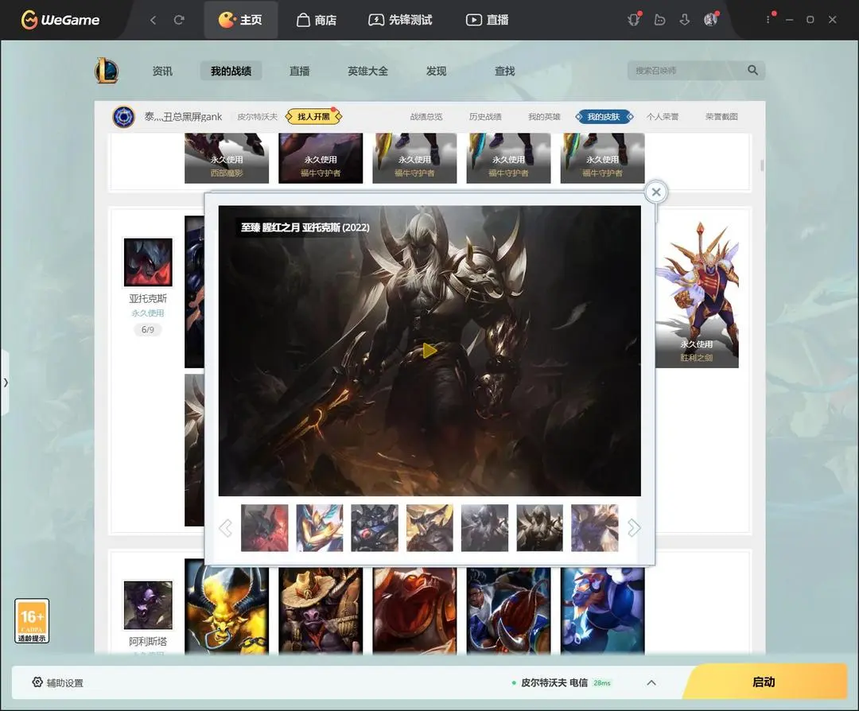The height and width of the screenshot is (711, 859).
Task: Open the golden Alistar skin card
Action: pos(227,610)
